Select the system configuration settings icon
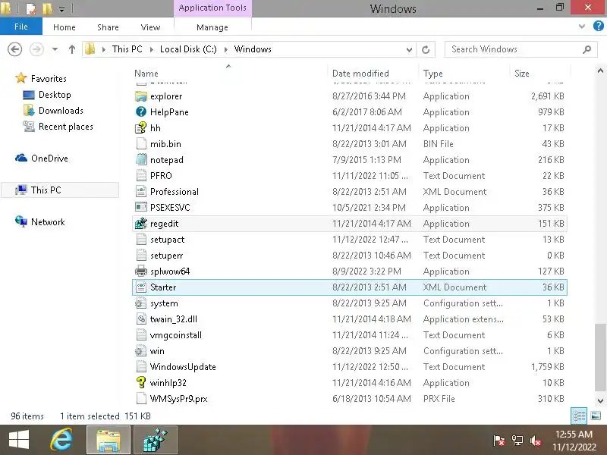607x455 pixels. tap(141, 303)
